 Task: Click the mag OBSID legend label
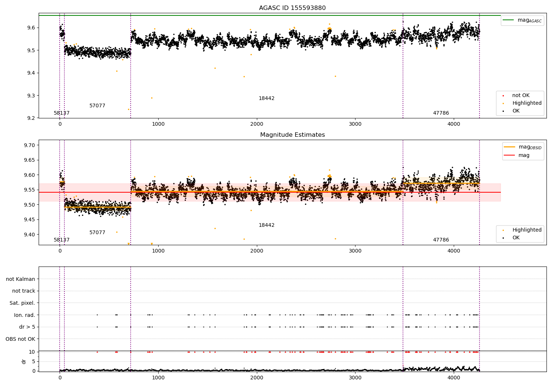(530, 147)
